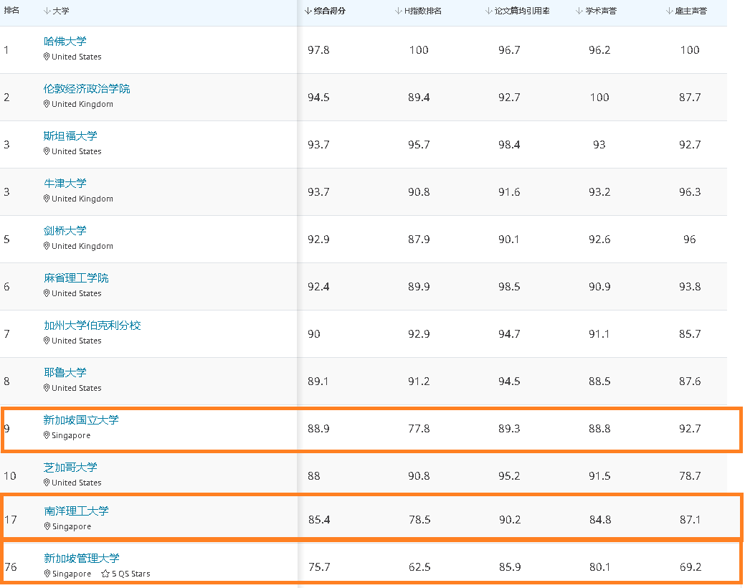Open 新加坡国立大学 link
This screenshot has height=588, width=745.
coord(81,419)
